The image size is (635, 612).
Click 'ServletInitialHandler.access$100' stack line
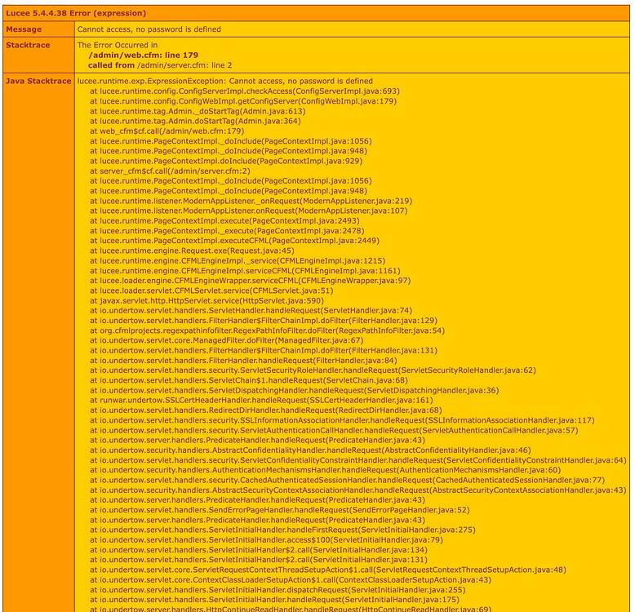point(266,540)
